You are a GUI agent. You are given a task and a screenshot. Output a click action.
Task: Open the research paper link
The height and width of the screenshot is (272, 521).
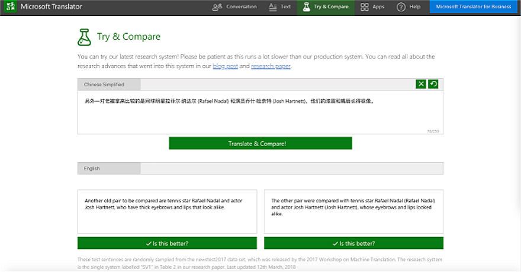[271, 66]
